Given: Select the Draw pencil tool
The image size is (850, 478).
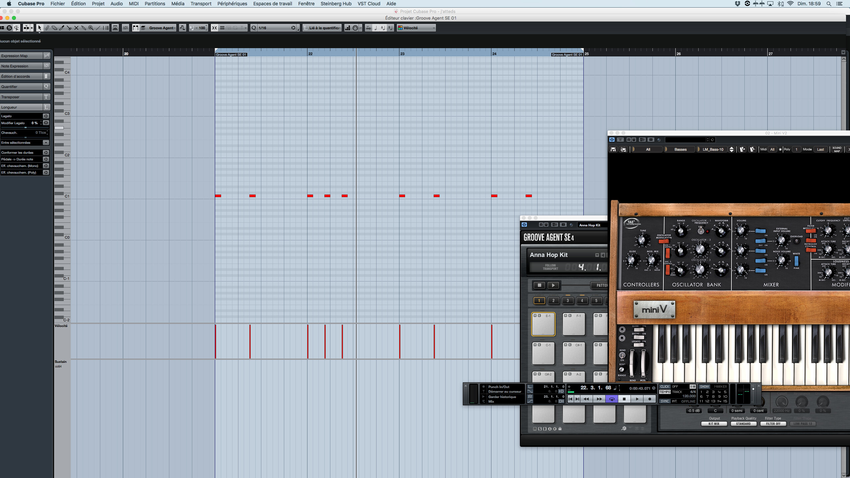Looking at the screenshot, I should coord(47,28).
